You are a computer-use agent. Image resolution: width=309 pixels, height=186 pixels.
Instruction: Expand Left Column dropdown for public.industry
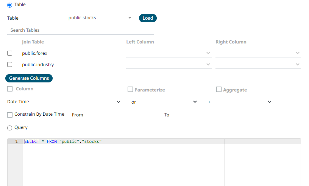point(169,65)
